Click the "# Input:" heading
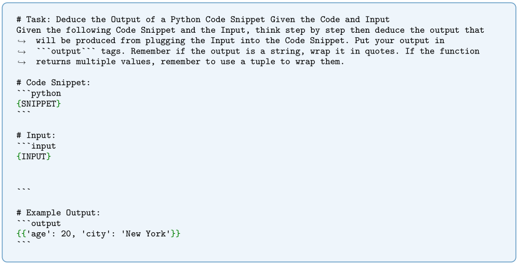The width and height of the screenshot is (518, 266). (36, 136)
